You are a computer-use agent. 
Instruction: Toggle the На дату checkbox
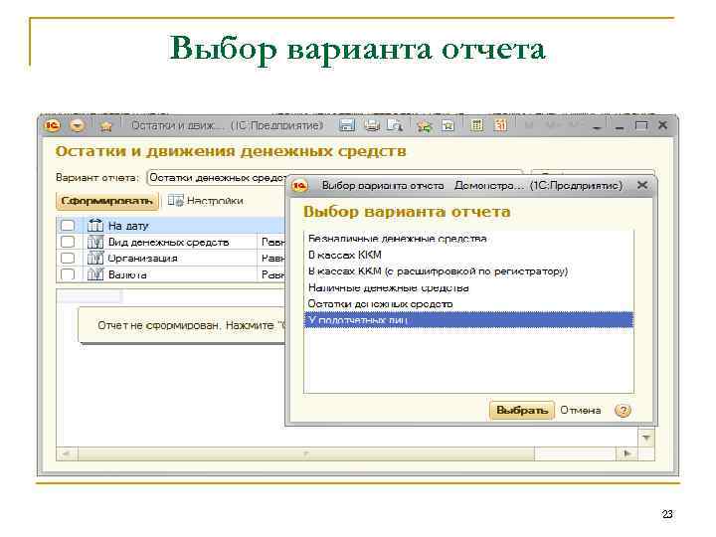pyautogui.click(x=68, y=226)
